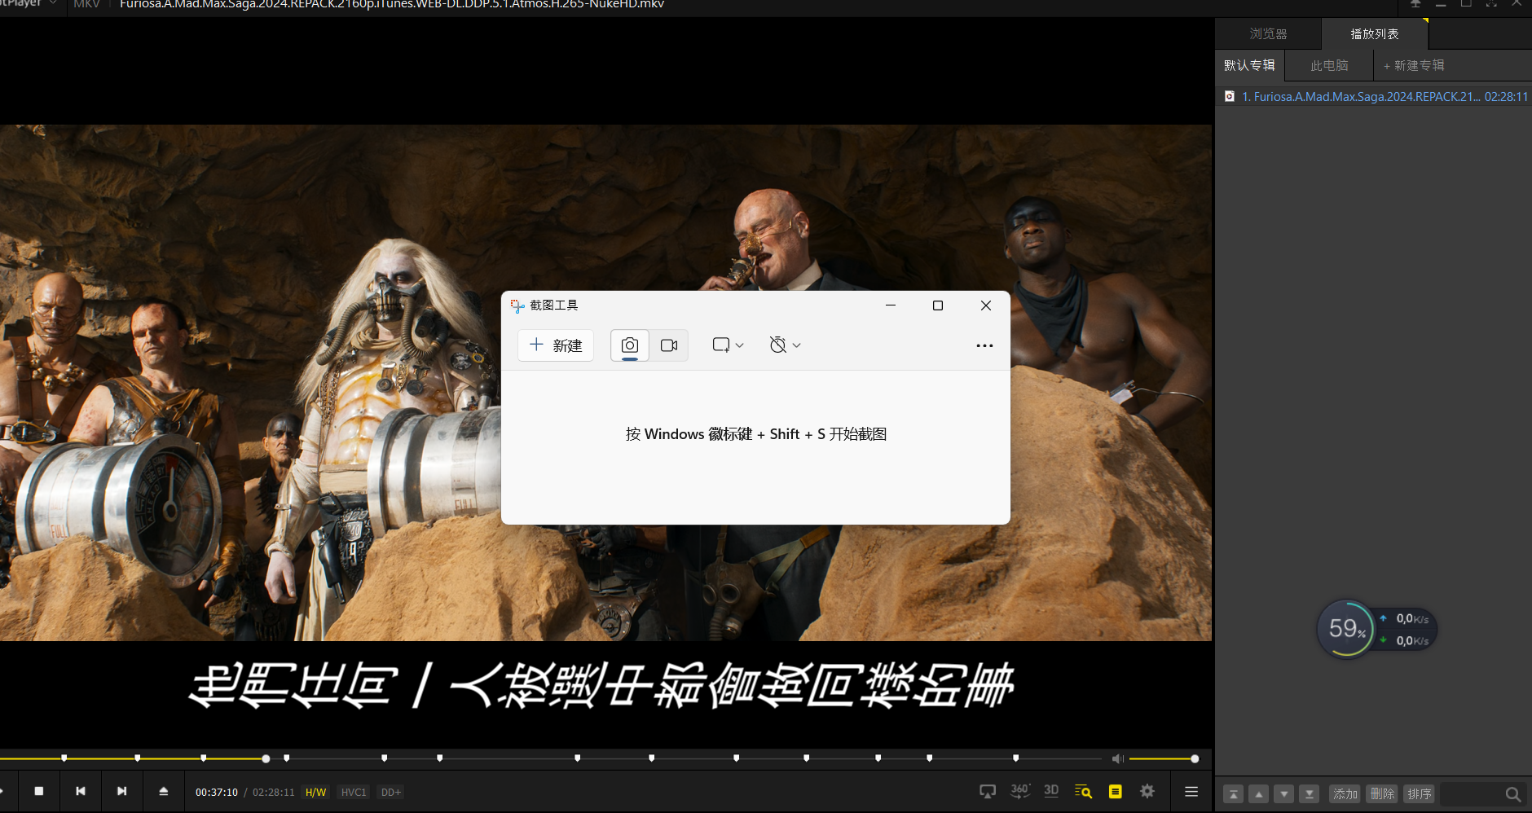Minimize the Snipping Tool window

[x=891, y=305]
